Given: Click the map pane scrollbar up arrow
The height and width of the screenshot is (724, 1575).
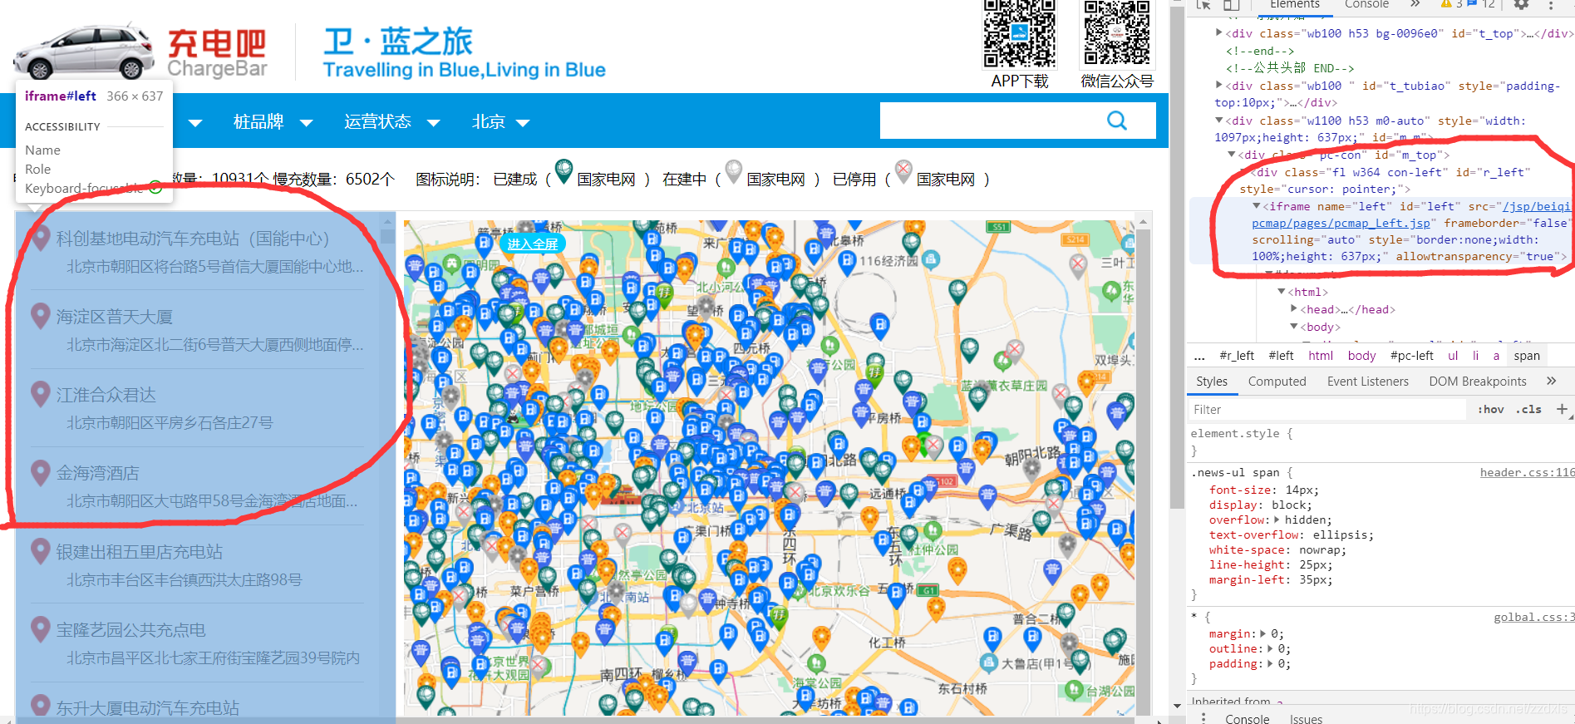Looking at the screenshot, I should coord(1144,222).
